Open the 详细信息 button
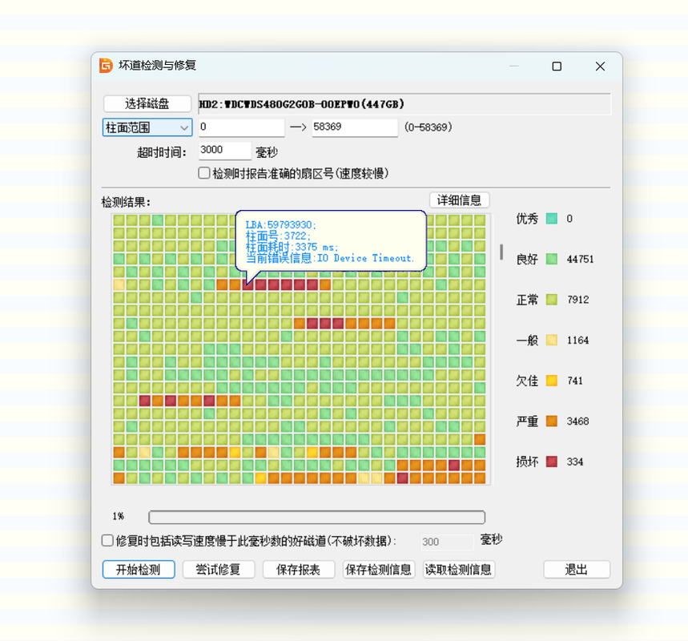The width and height of the screenshot is (688, 641). point(459,200)
